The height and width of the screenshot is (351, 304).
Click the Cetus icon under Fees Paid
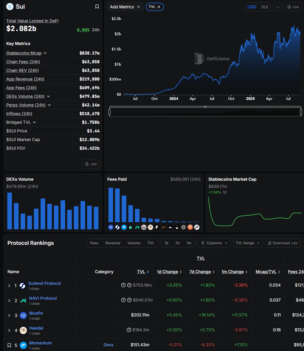coord(130,227)
